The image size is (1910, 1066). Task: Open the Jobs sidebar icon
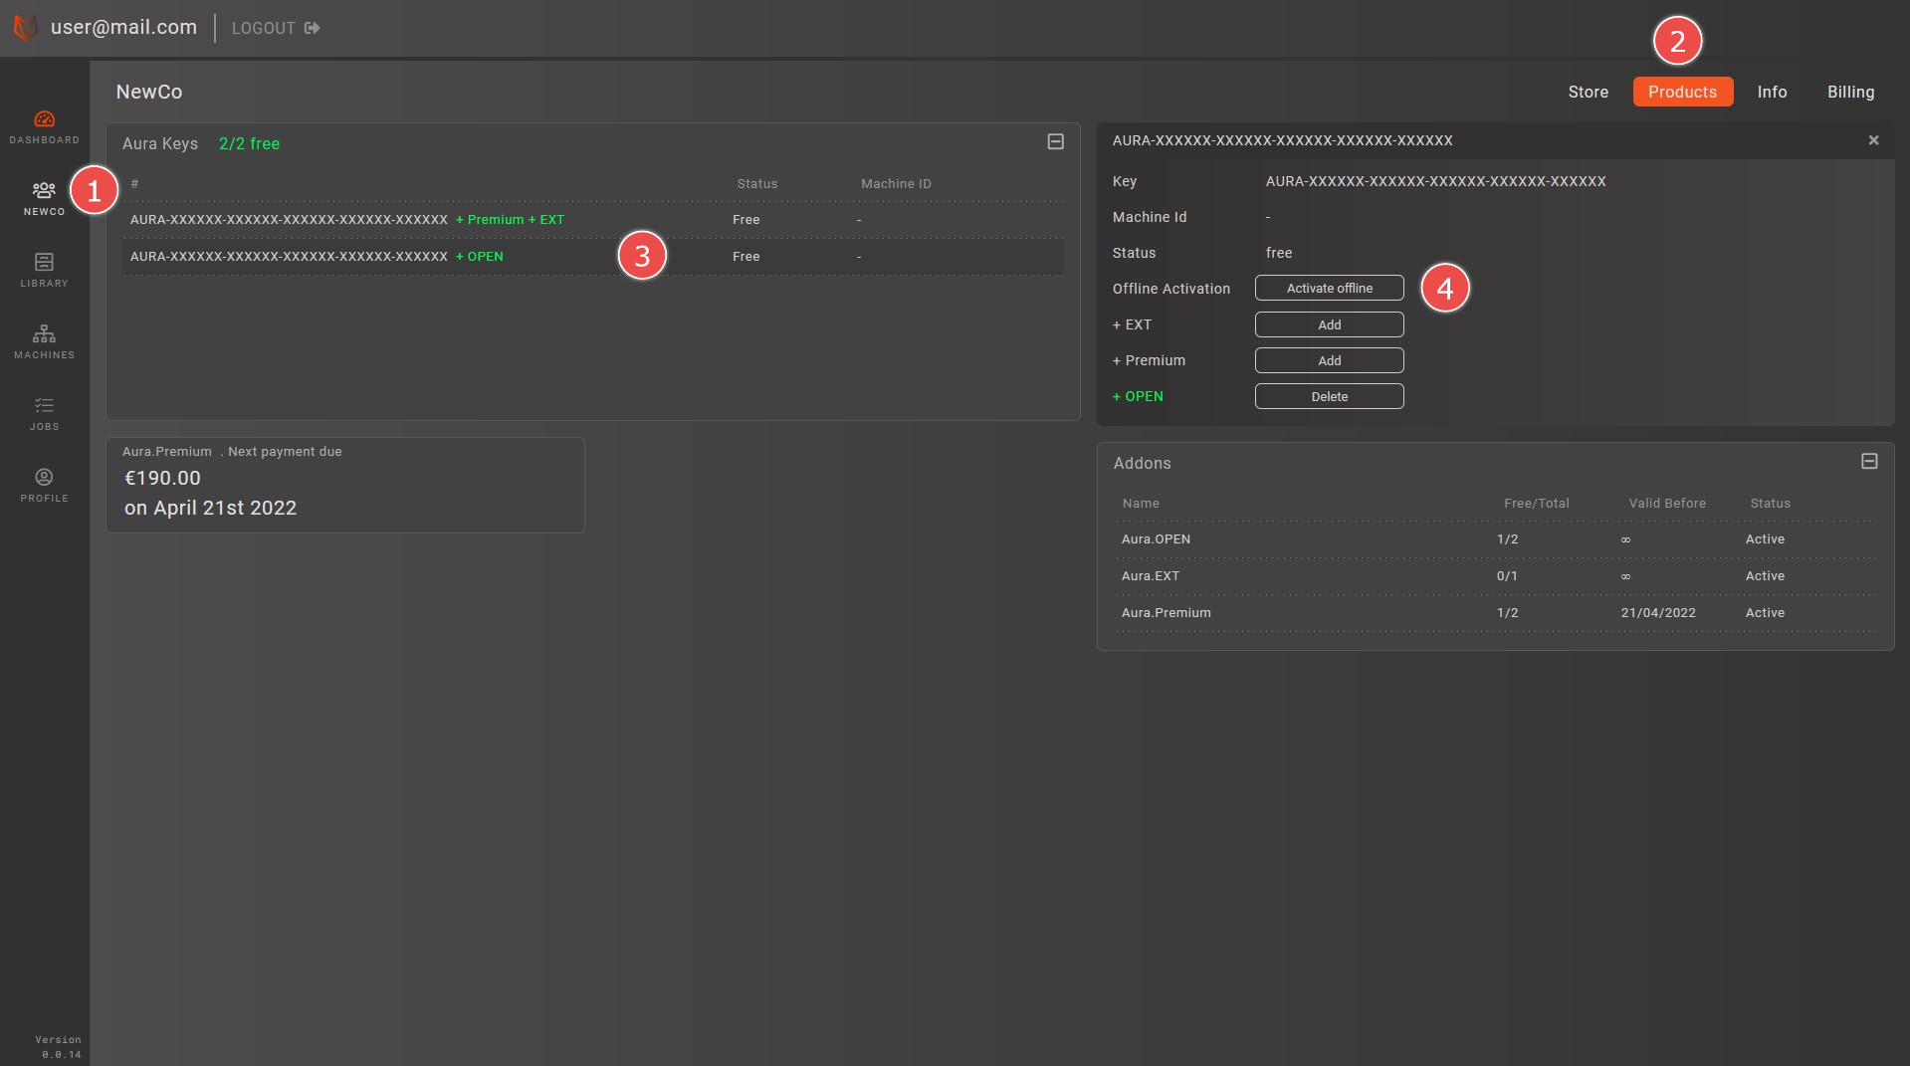click(x=44, y=413)
